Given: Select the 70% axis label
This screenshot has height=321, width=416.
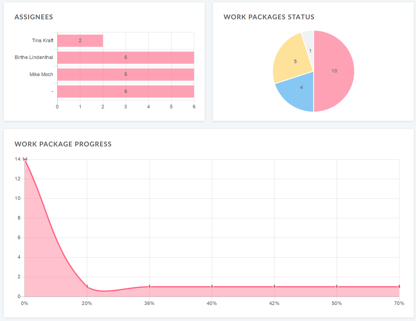Looking at the screenshot, I should [x=399, y=303].
